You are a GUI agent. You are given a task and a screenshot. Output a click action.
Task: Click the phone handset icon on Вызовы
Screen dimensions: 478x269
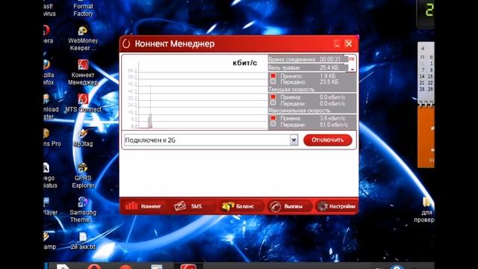(x=276, y=206)
